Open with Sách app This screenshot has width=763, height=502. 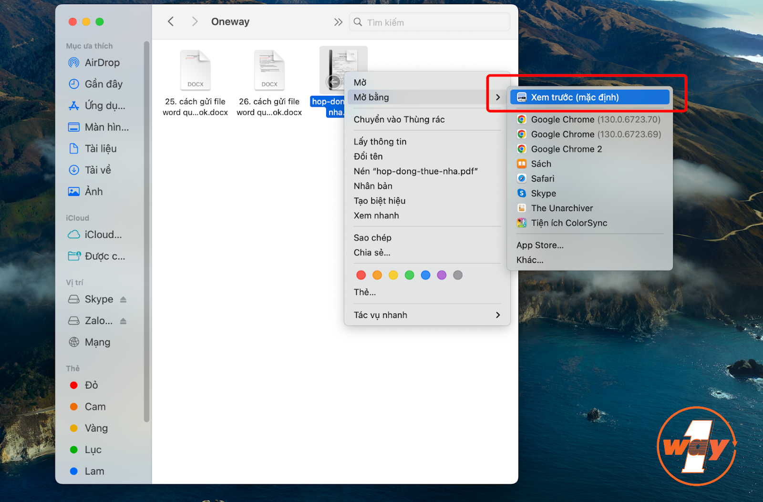coord(590,164)
